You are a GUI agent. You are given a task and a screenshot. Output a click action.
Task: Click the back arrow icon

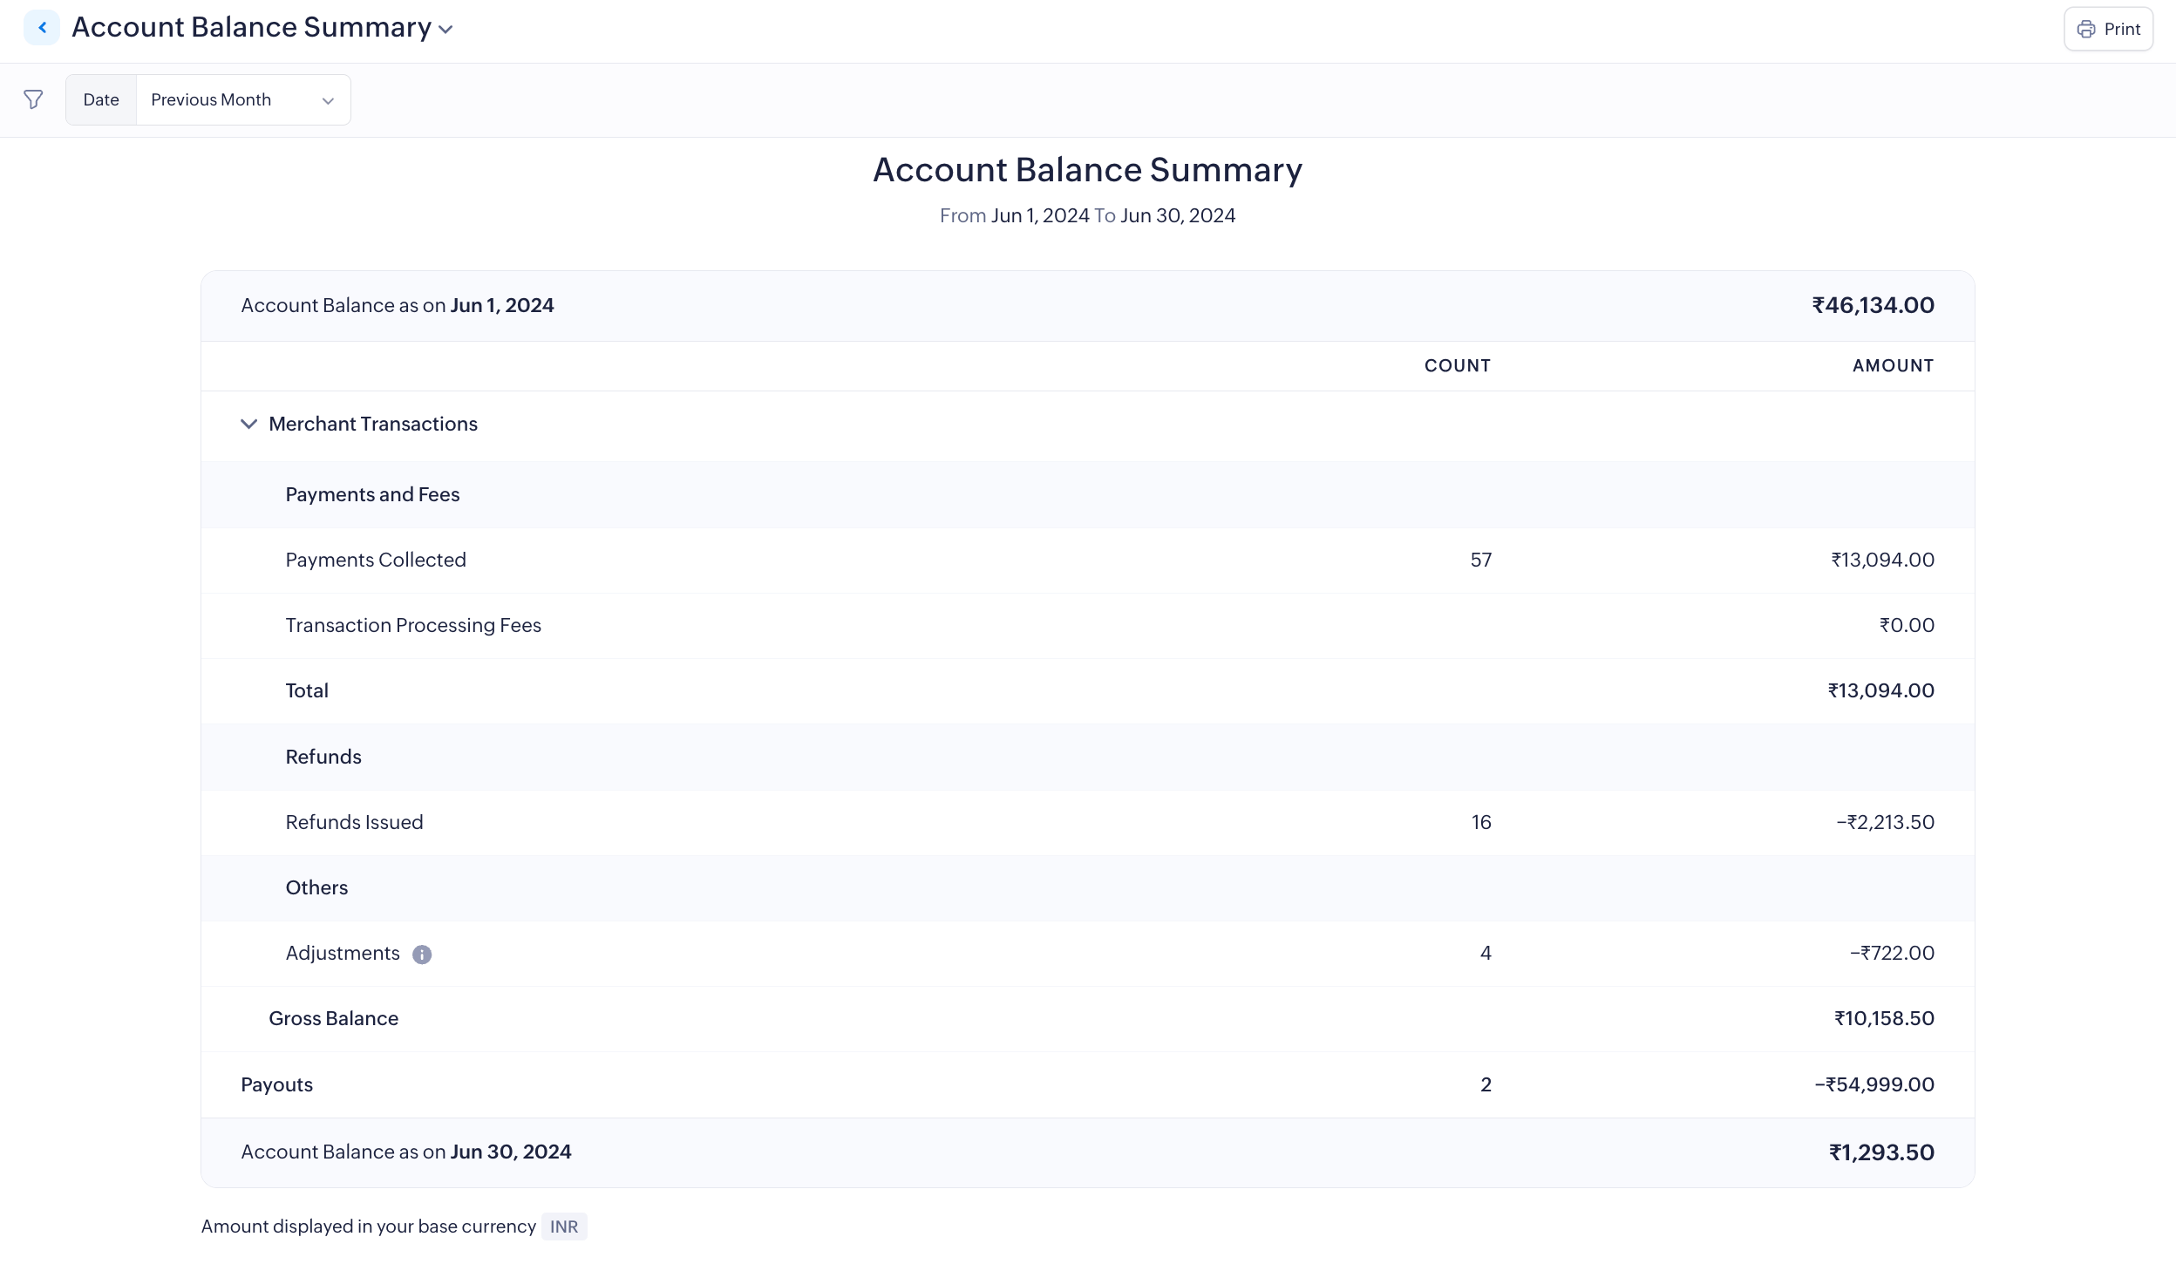41,28
